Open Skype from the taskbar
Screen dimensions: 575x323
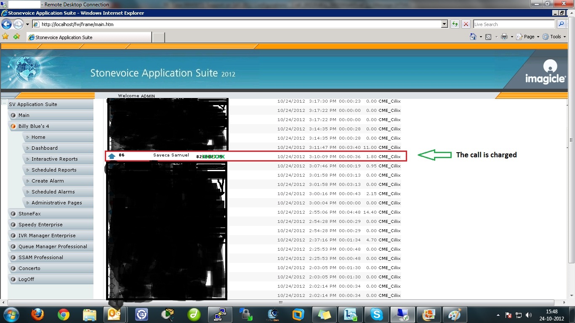[x=376, y=315]
